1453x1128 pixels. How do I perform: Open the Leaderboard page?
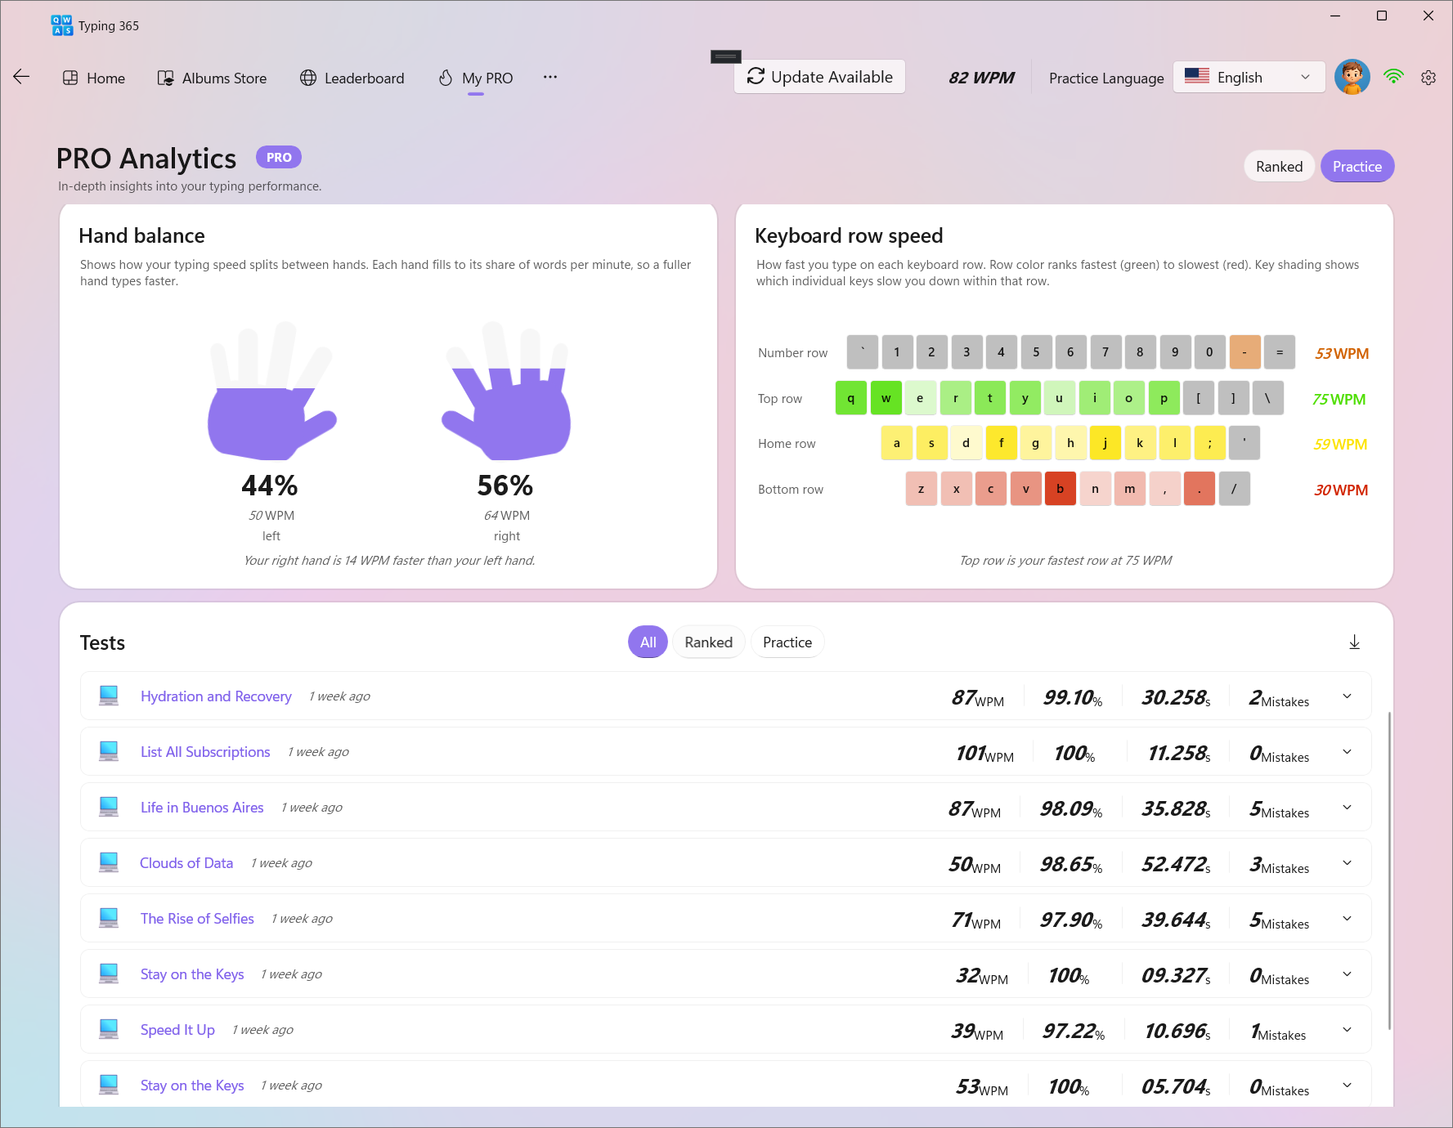352,78
